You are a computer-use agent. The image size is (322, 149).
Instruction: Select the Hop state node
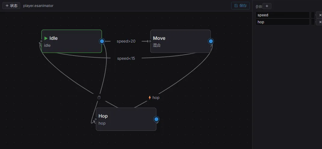coord(126,119)
